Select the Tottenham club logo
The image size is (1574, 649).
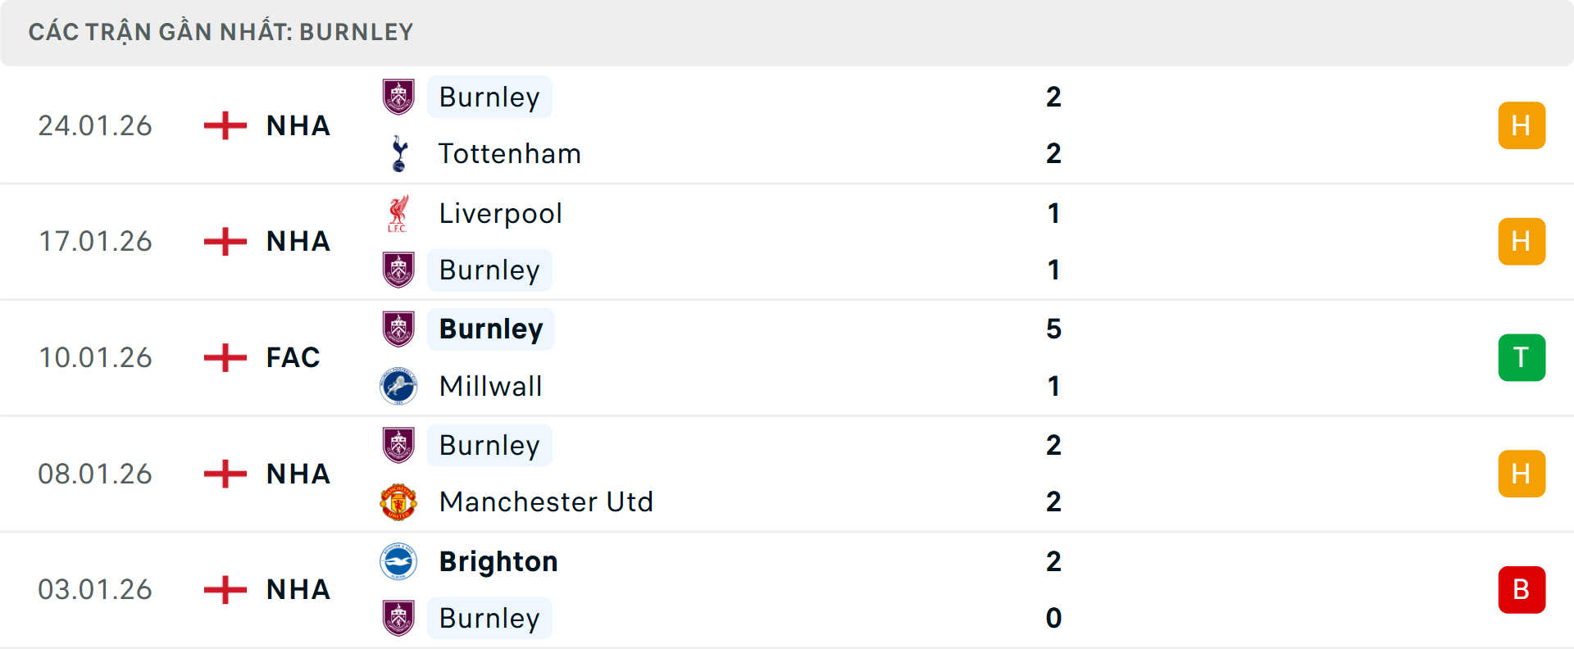point(399,153)
